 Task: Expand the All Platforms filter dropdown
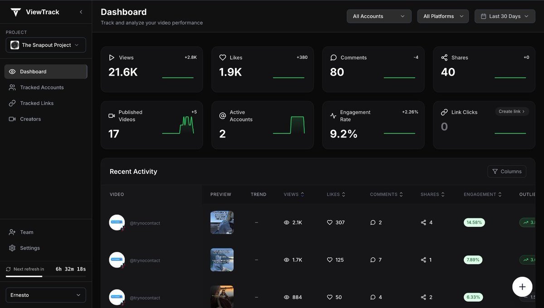tap(443, 16)
